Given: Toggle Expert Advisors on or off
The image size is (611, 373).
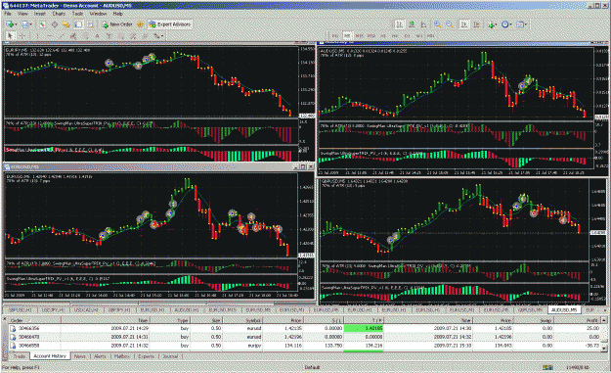Looking at the screenshot, I should point(170,24).
